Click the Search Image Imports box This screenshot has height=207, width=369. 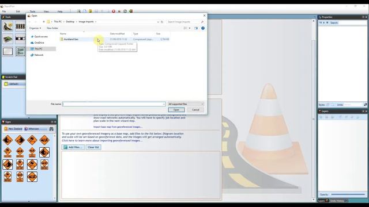tap(185, 22)
